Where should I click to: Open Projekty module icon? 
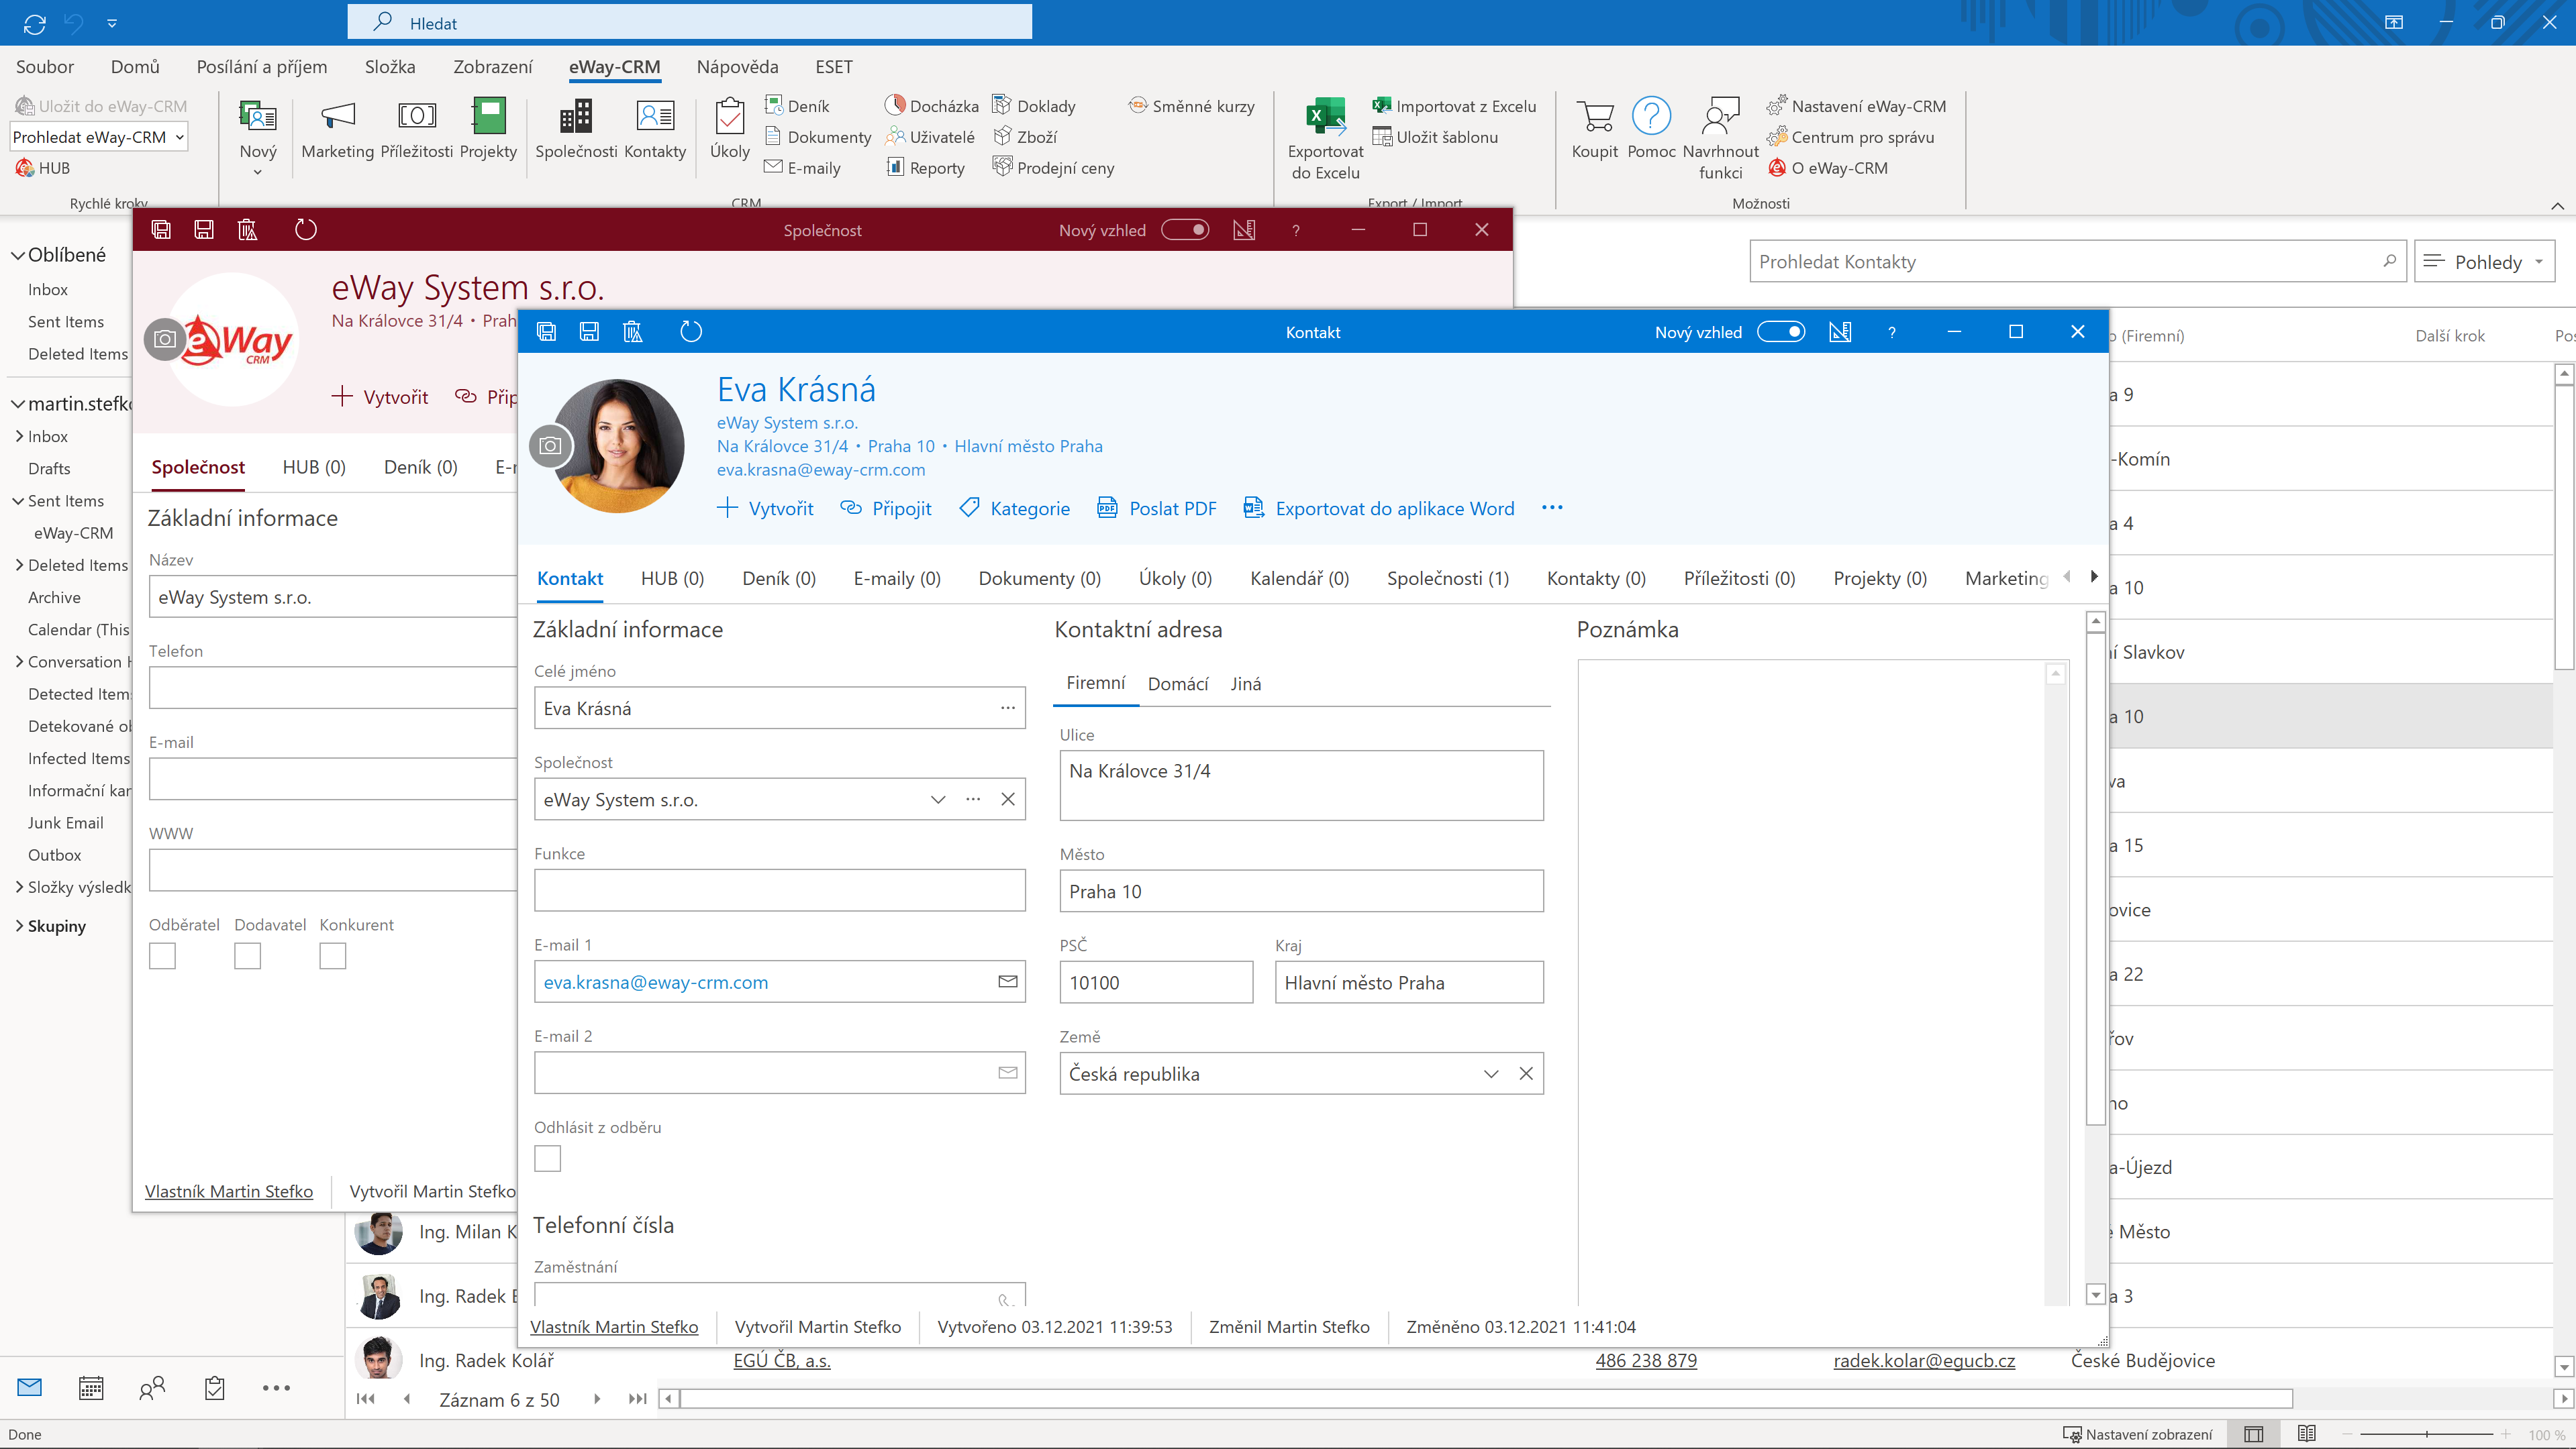[x=488, y=130]
